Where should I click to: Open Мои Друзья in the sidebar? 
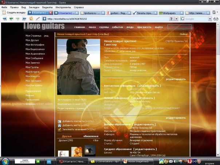tap(32, 40)
